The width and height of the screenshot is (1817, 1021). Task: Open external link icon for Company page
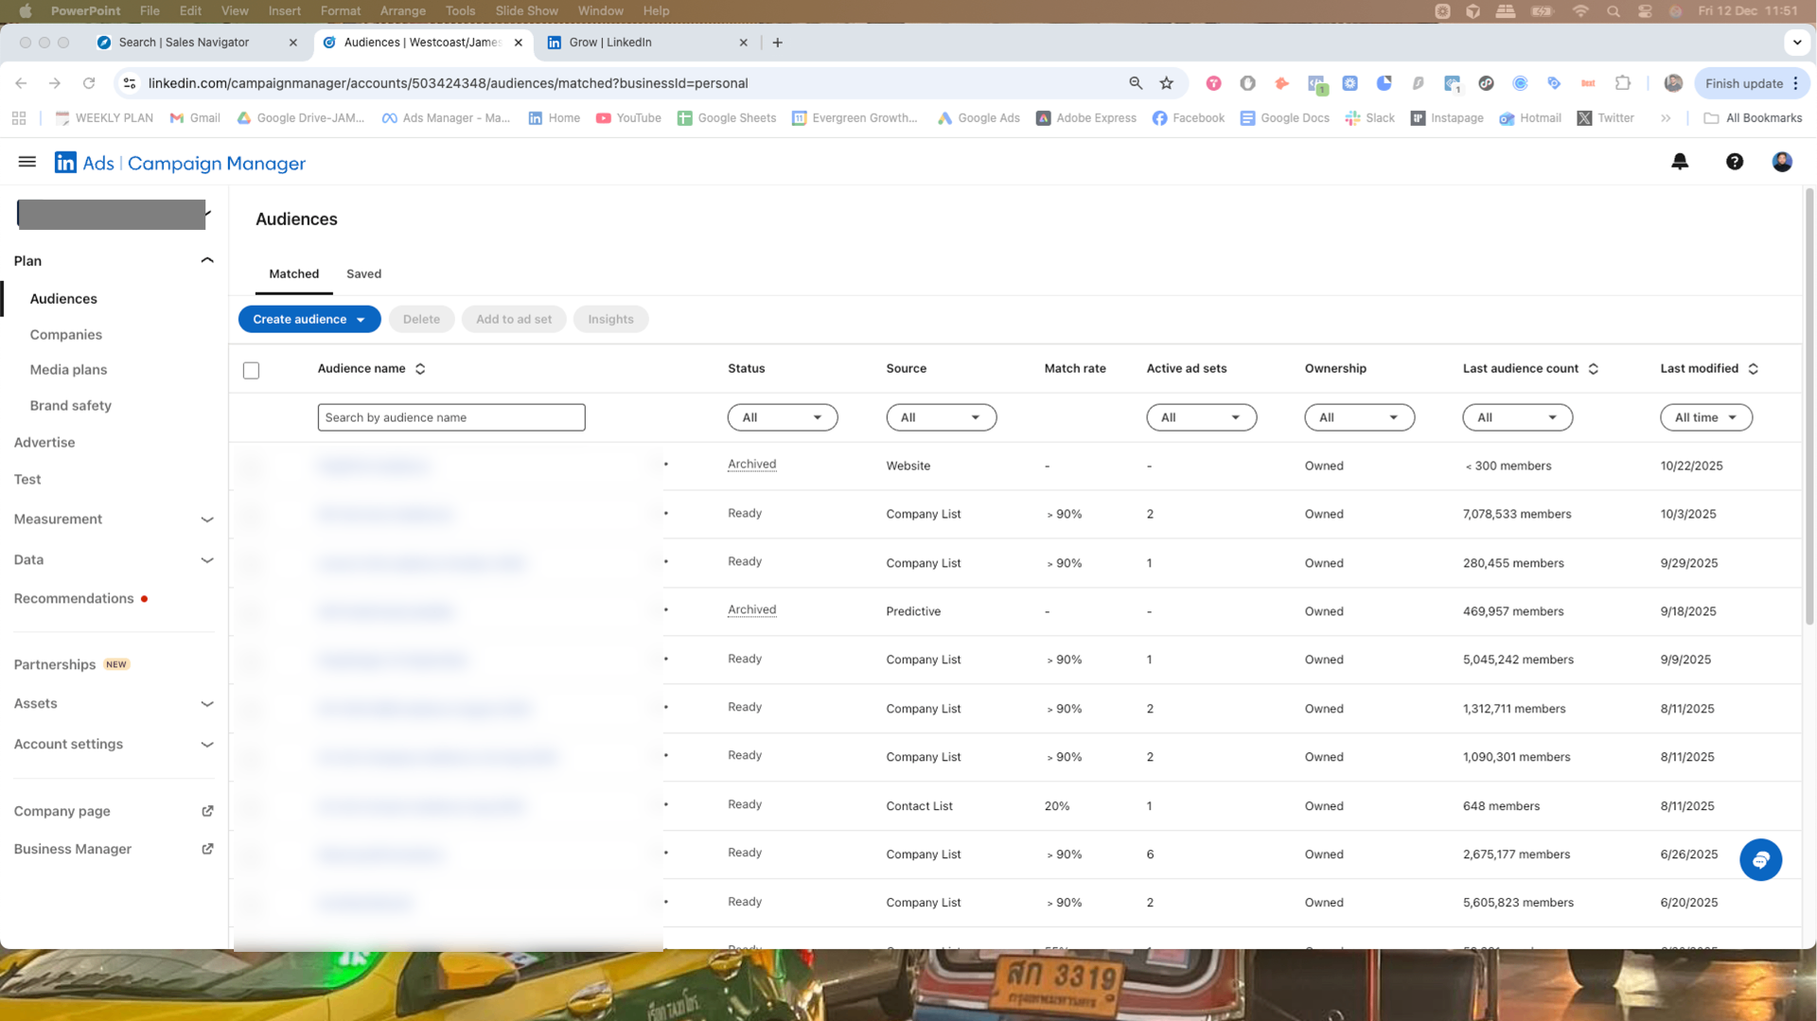tap(207, 811)
